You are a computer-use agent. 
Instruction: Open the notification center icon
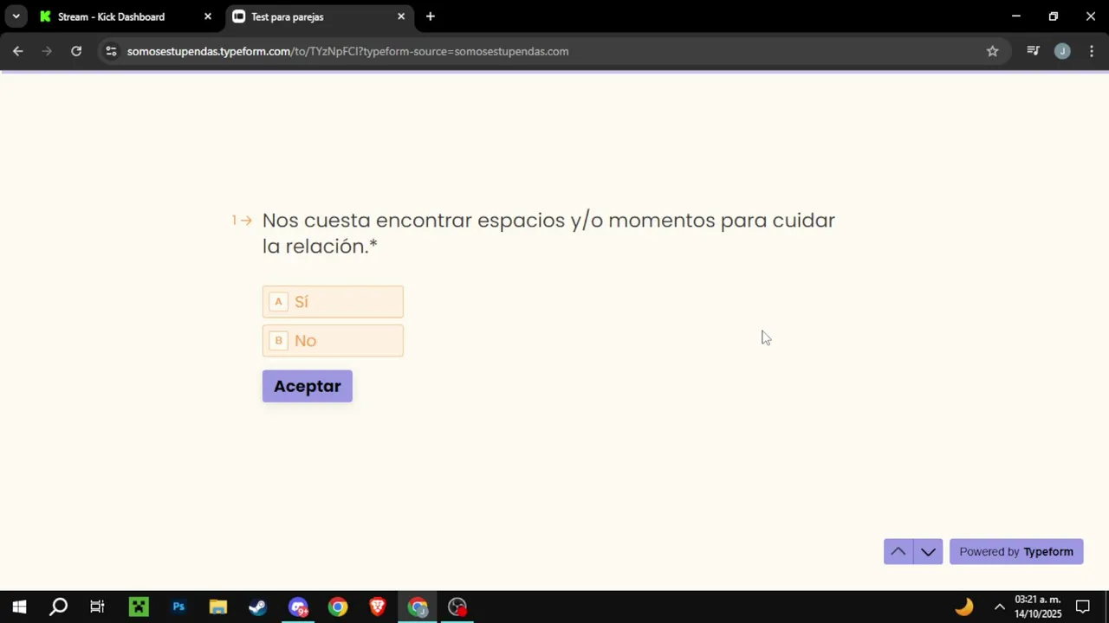pyautogui.click(x=1083, y=607)
